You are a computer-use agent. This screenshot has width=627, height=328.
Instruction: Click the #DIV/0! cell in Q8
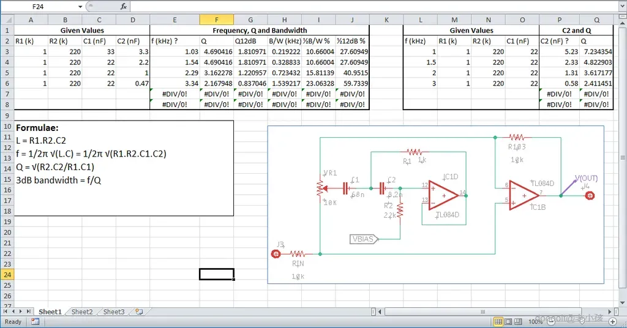[x=596, y=105]
